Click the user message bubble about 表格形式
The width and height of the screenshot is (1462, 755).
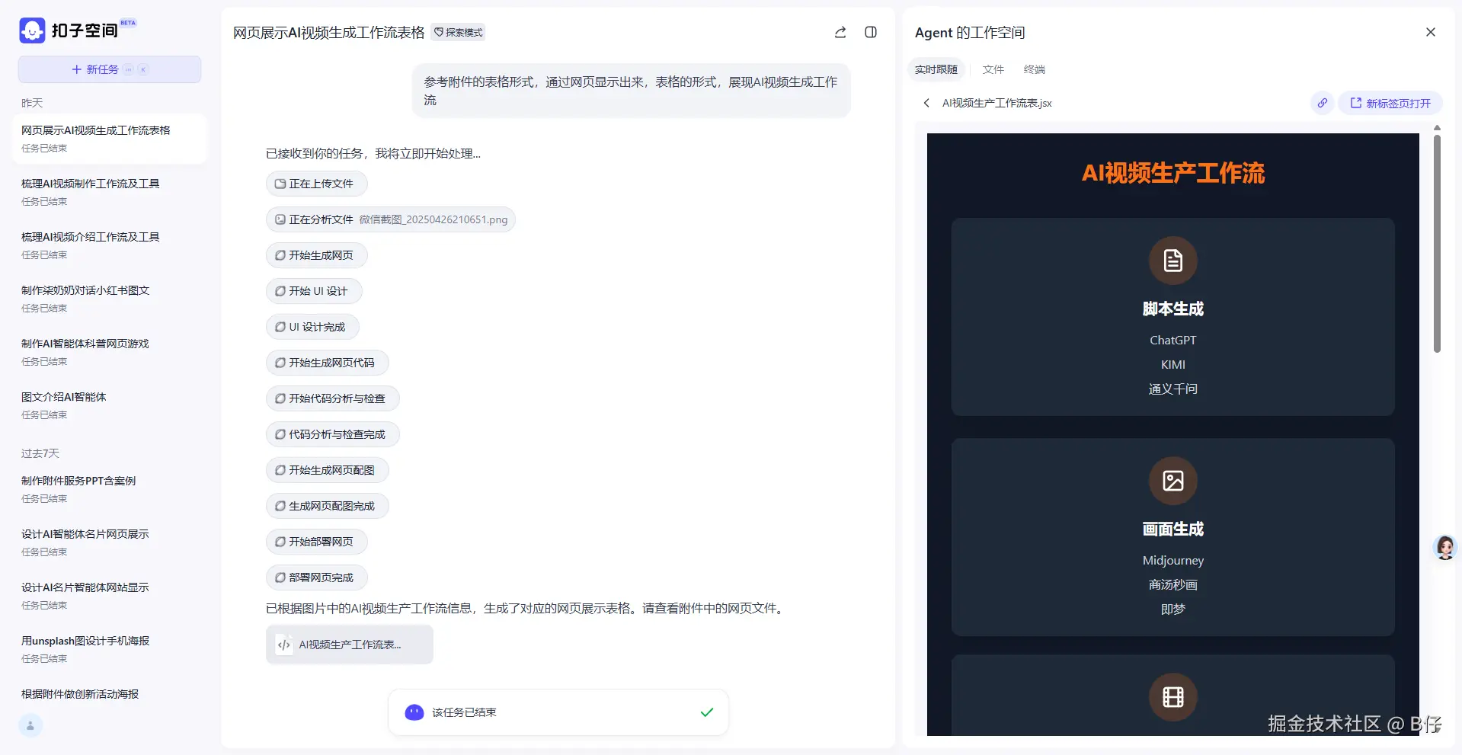point(631,91)
